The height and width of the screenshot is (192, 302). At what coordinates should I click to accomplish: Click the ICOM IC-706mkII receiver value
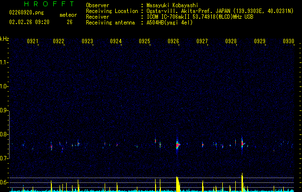(x=200, y=17)
